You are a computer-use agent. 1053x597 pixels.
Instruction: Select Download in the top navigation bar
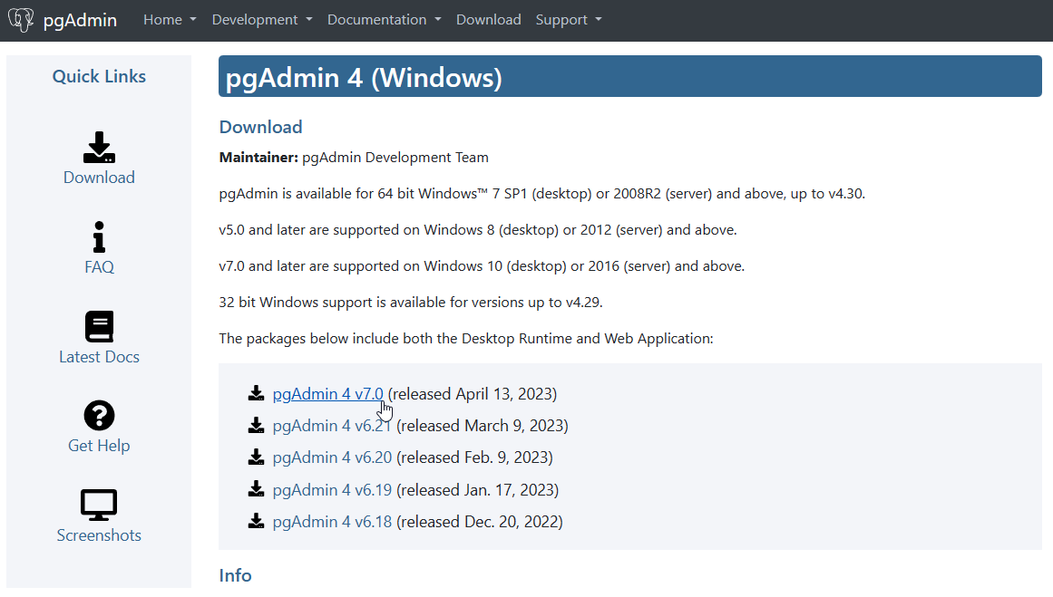tap(488, 20)
